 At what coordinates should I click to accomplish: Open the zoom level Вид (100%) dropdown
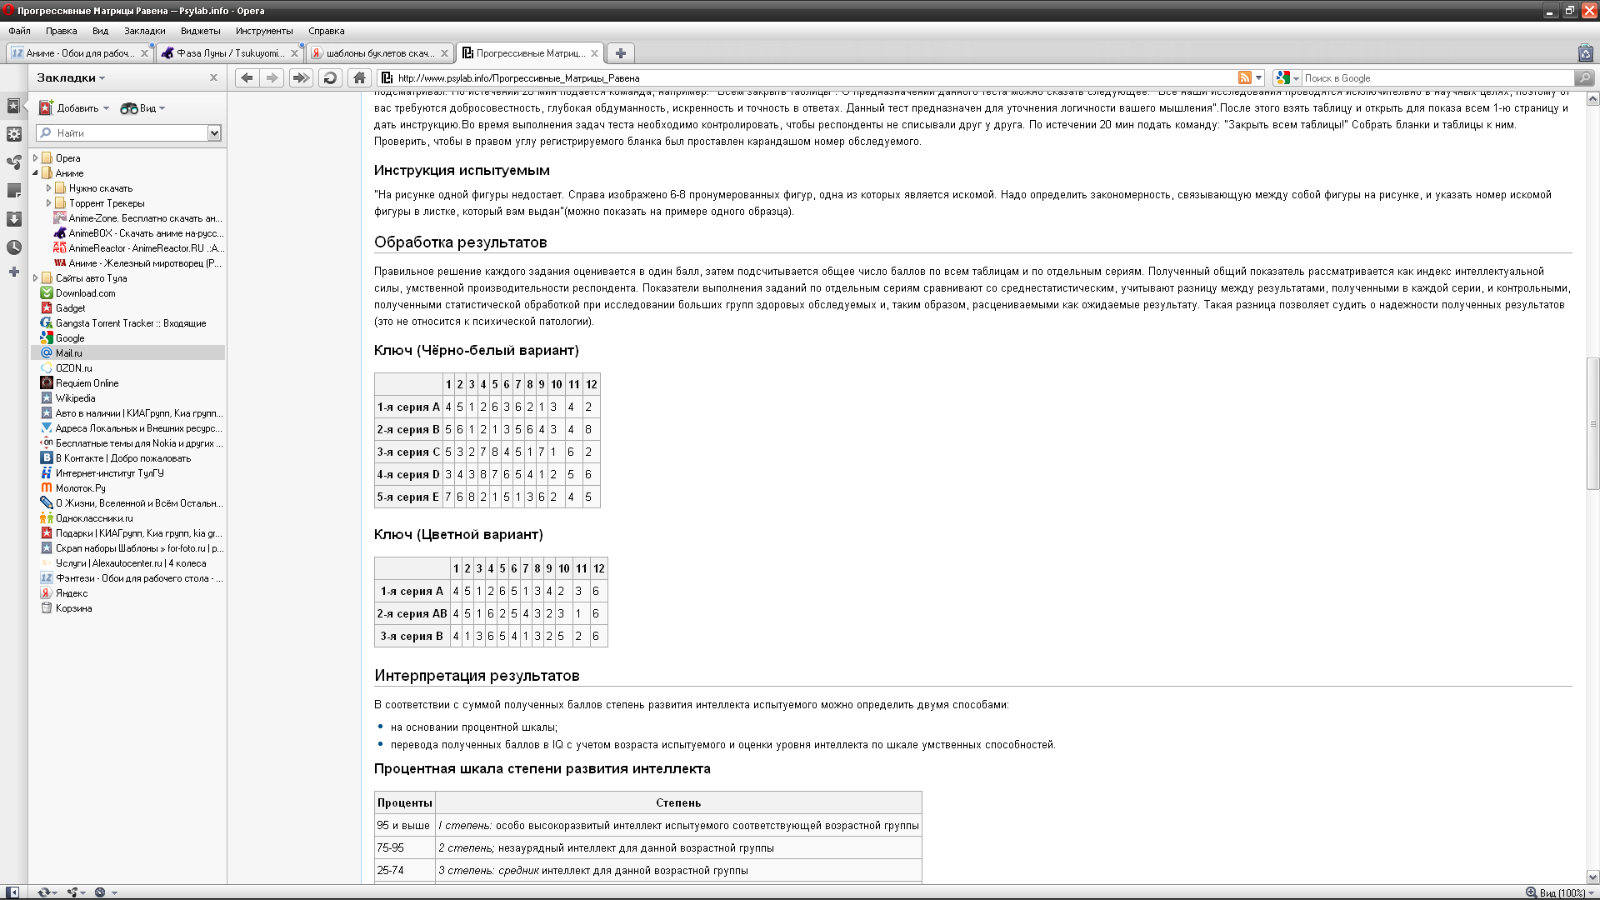[x=1567, y=892]
